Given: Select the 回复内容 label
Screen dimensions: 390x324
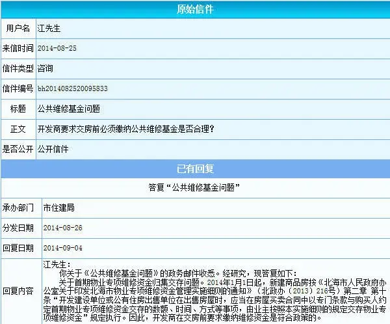Looking at the screenshot, I should [18, 291].
